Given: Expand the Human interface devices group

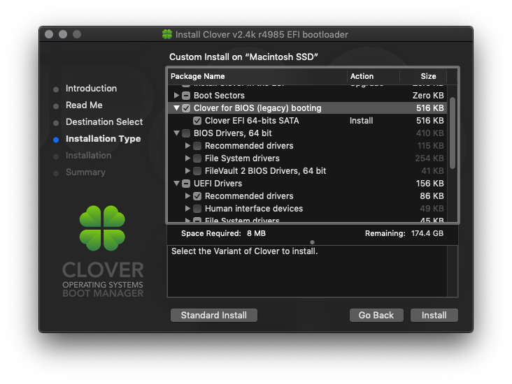Looking at the screenshot, I should pyautogui.click(x=187, y=208).
